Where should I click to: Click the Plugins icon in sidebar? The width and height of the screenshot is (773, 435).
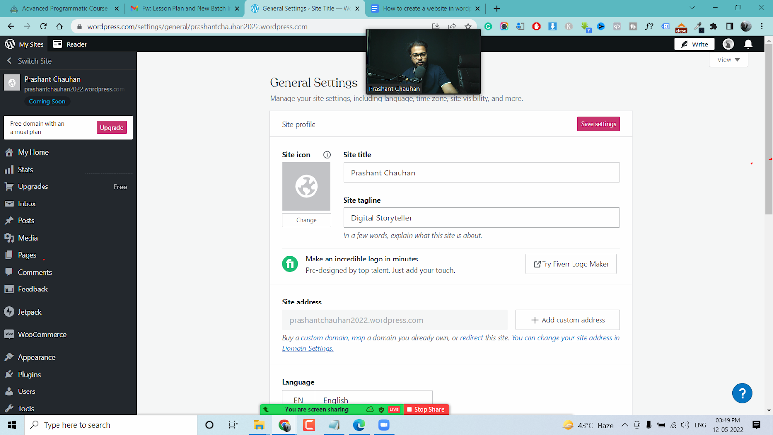point(9,375)
